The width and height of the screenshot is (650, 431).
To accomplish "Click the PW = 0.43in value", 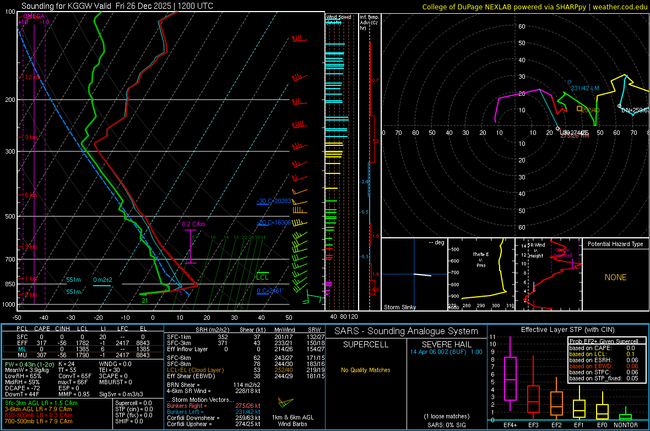I will point(29,364).
